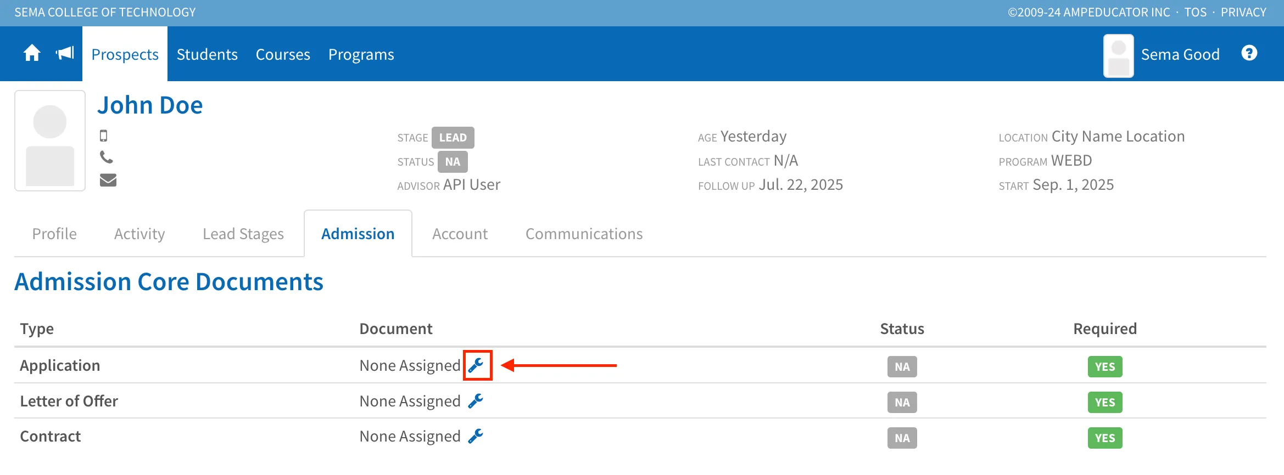
Task: Click the John Doe name heading
Action: tap(150, 105)
